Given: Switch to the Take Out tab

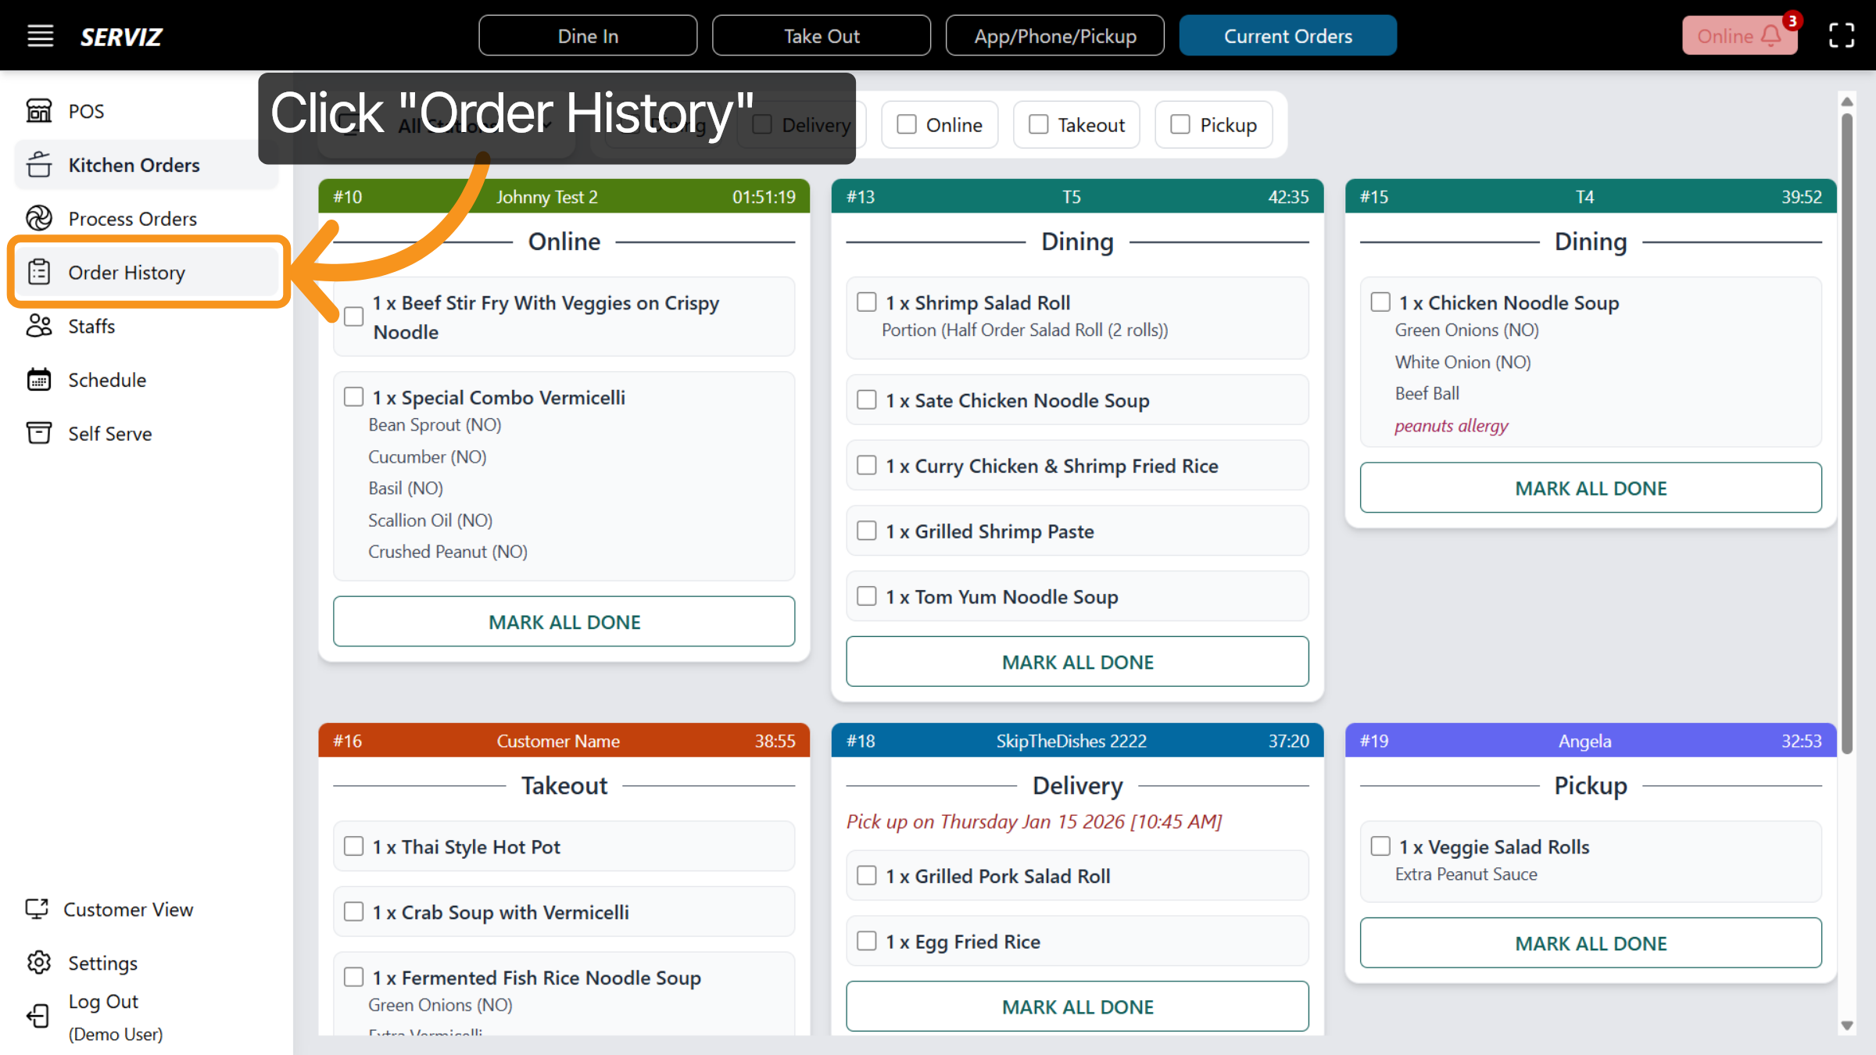Looking at the screenshot, I should point(821,35).
